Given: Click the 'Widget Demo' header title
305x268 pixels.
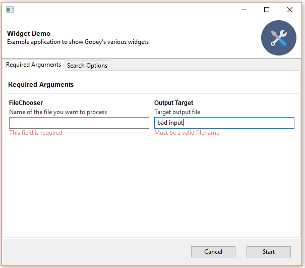Looking at the screenshot, I should pyautogui.click(x=29, y=34).
